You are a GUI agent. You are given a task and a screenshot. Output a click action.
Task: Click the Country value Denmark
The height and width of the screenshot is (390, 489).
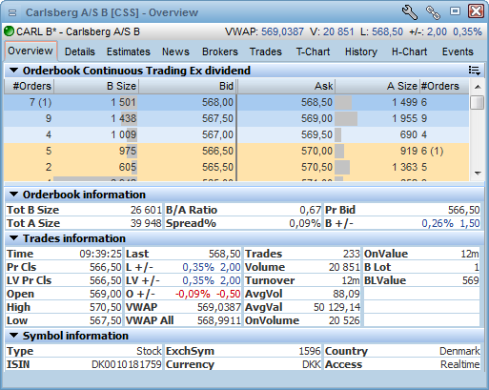pyautogui.click(x=459, y=351)
